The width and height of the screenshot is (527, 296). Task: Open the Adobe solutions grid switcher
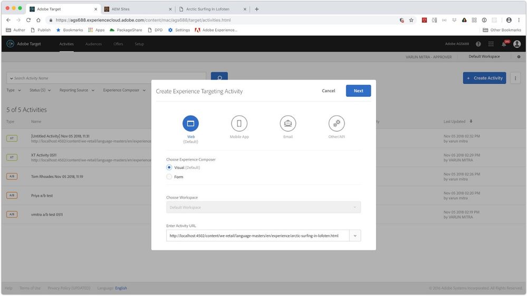pos(491,44)
